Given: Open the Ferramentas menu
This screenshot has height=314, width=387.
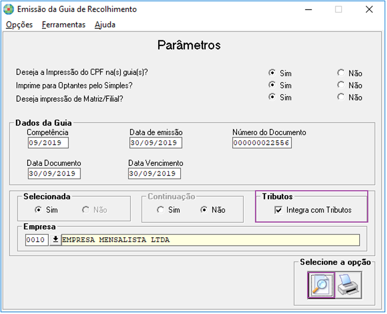Looking at the screenshot, I should coord(63,25).
